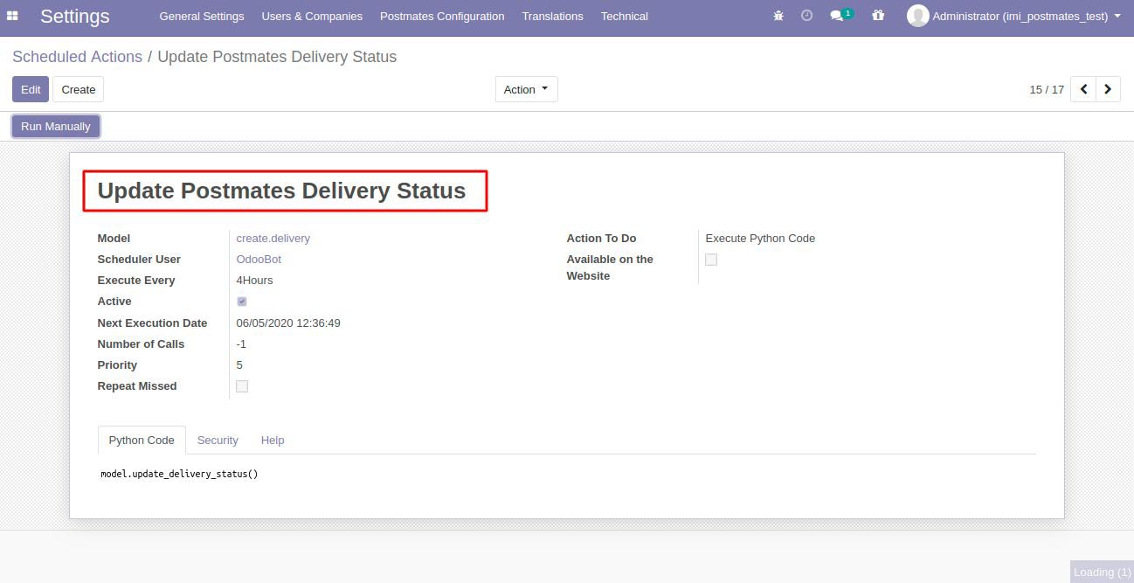Click the Loading (1) status indicator

coord(1102,572)
